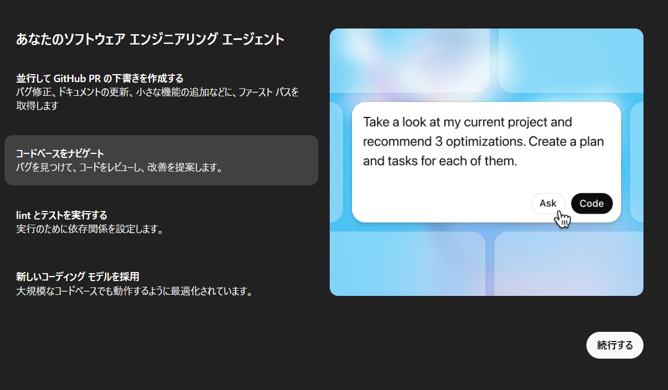
Task: Click the blue preview illustration image
Action: click(x=487, y=162)
